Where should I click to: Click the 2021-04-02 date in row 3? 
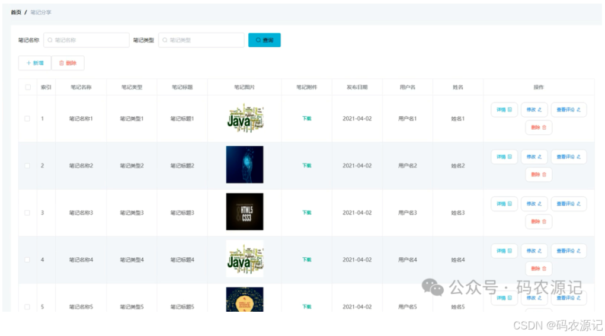[357, 213]
